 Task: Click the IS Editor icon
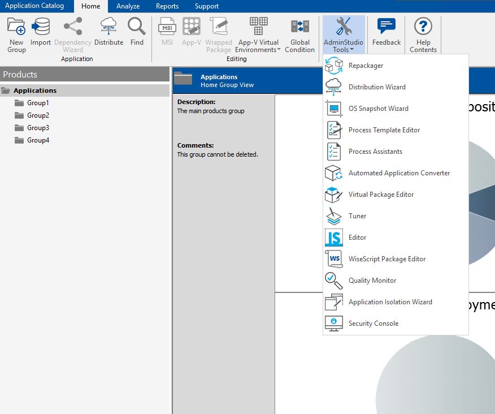click(x=334, y=238)
